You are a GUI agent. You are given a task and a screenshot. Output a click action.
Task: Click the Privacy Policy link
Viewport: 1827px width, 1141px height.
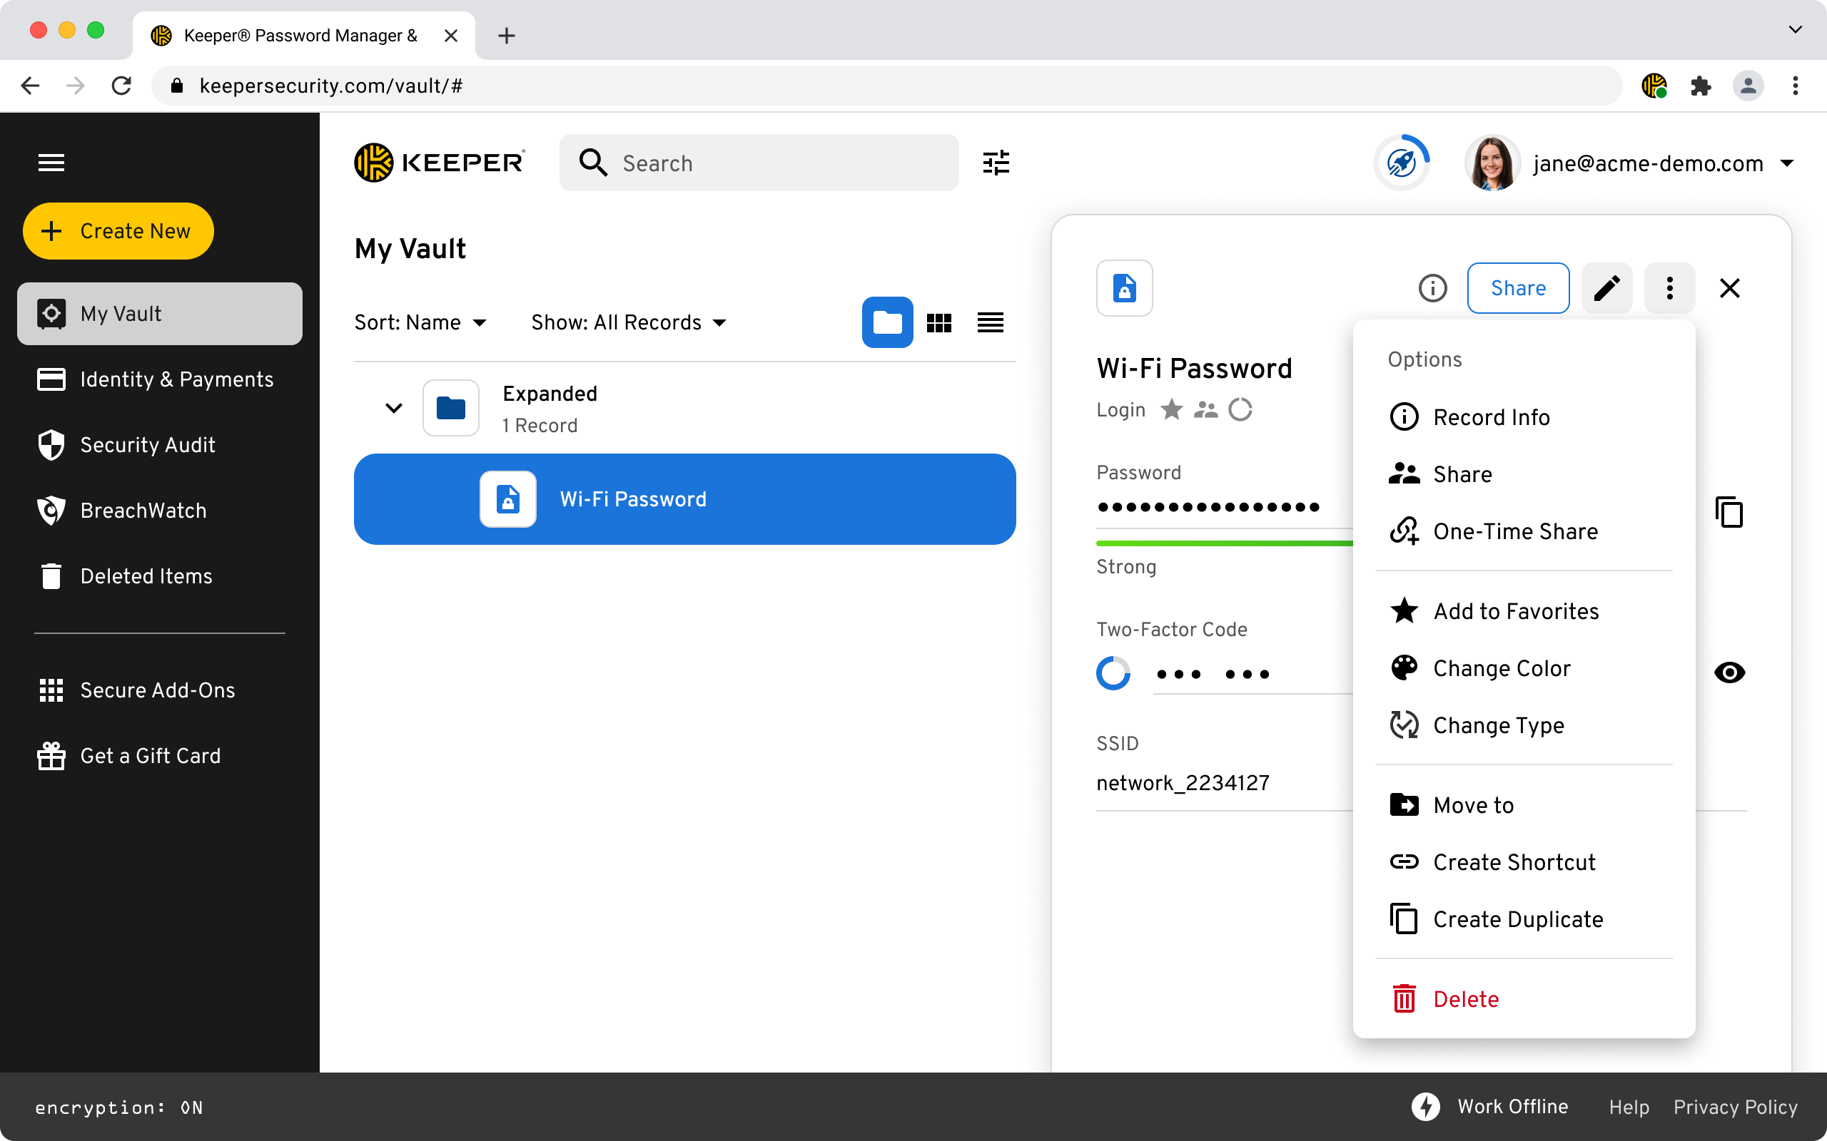(x=1735, y=1106)
